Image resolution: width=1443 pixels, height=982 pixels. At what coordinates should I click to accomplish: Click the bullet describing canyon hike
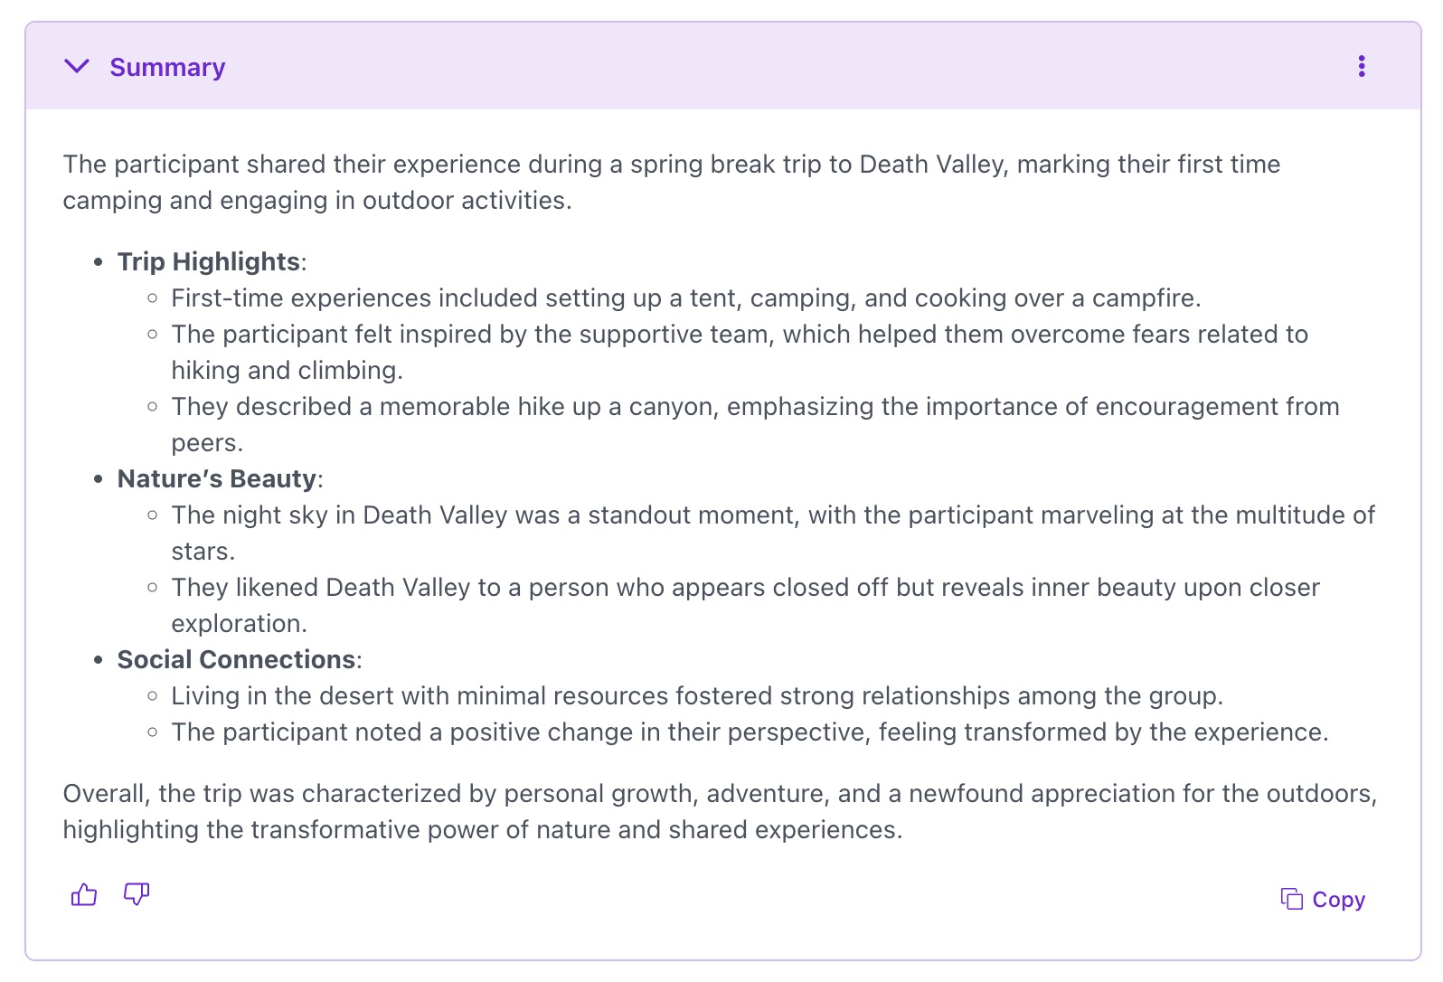point(755,424)
